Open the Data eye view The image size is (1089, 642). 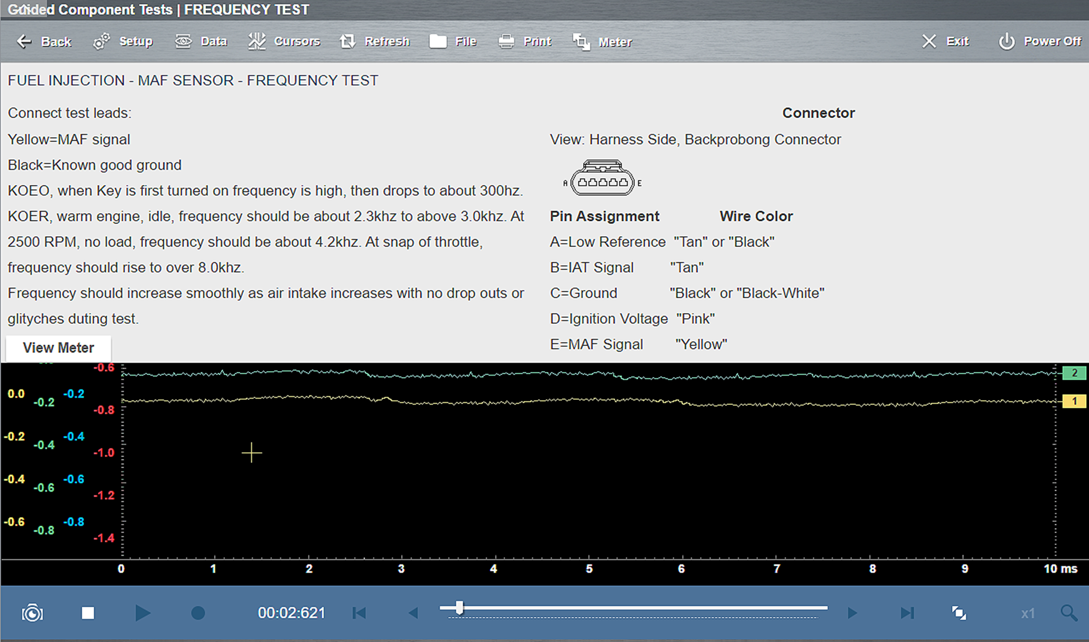183,42
